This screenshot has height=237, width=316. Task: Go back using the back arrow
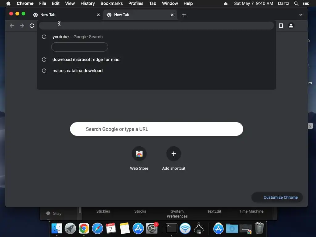coord(12,26)
